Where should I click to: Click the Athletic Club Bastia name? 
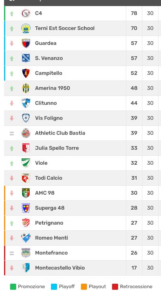(x=60, y=133)
